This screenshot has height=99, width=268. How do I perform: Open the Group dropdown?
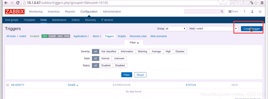176,29
